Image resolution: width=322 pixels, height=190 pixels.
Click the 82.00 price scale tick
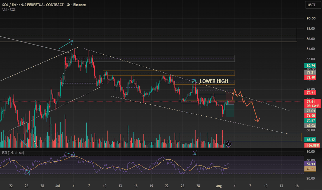[311, 59]
